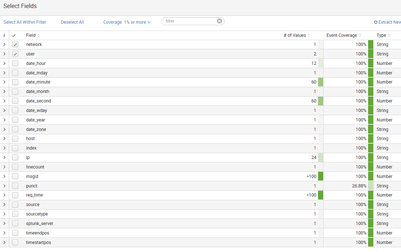The width and height of the screenshot is (401, 252).
Task: Click Select All Within Filter
Action: click(x=25, y=22)
